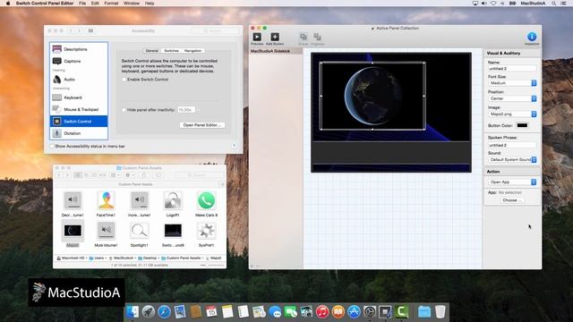
Task: Choose Mouse & Trackpad in Accessibility sidebar
Action: [x=79, y=109]
